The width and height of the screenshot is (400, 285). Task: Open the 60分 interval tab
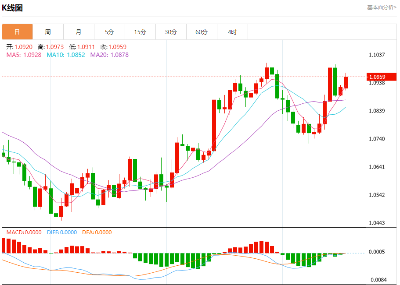point(202,32)
